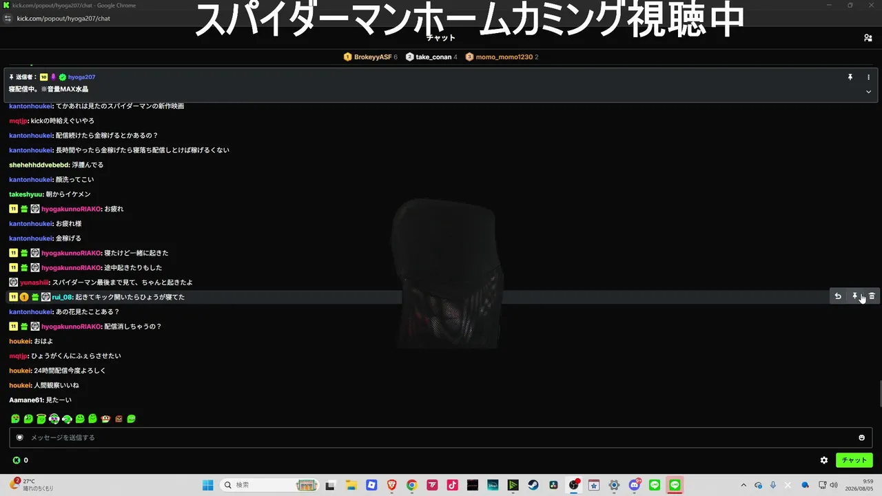Delete rui_08's chat message
The height and width of the screenshot is (496, 882).
872,296
